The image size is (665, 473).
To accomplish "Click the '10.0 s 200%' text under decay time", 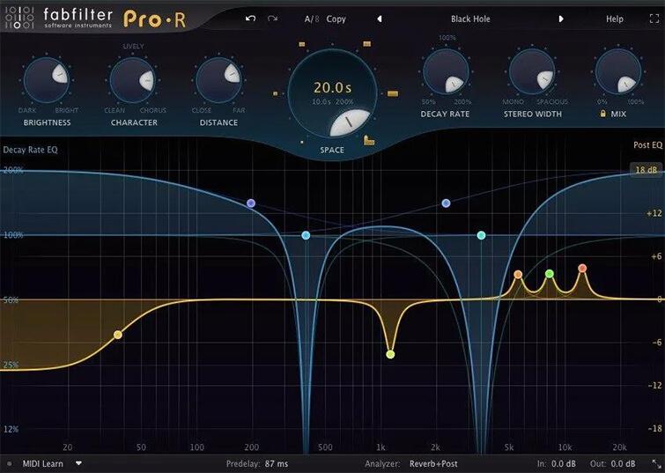I will [333, 102].
